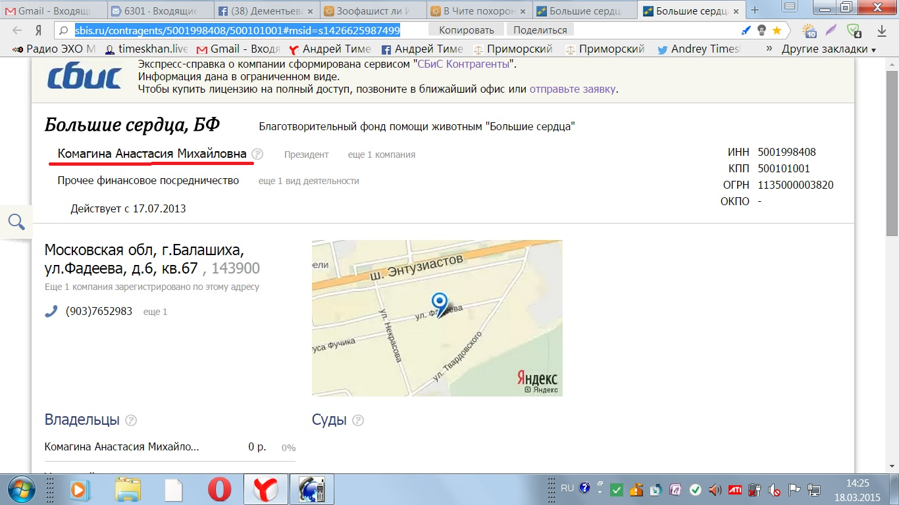Click the ОГРН value 1135000003820
Image resolution: width=899 pixels, height=505 pixels.
[796, 185]
